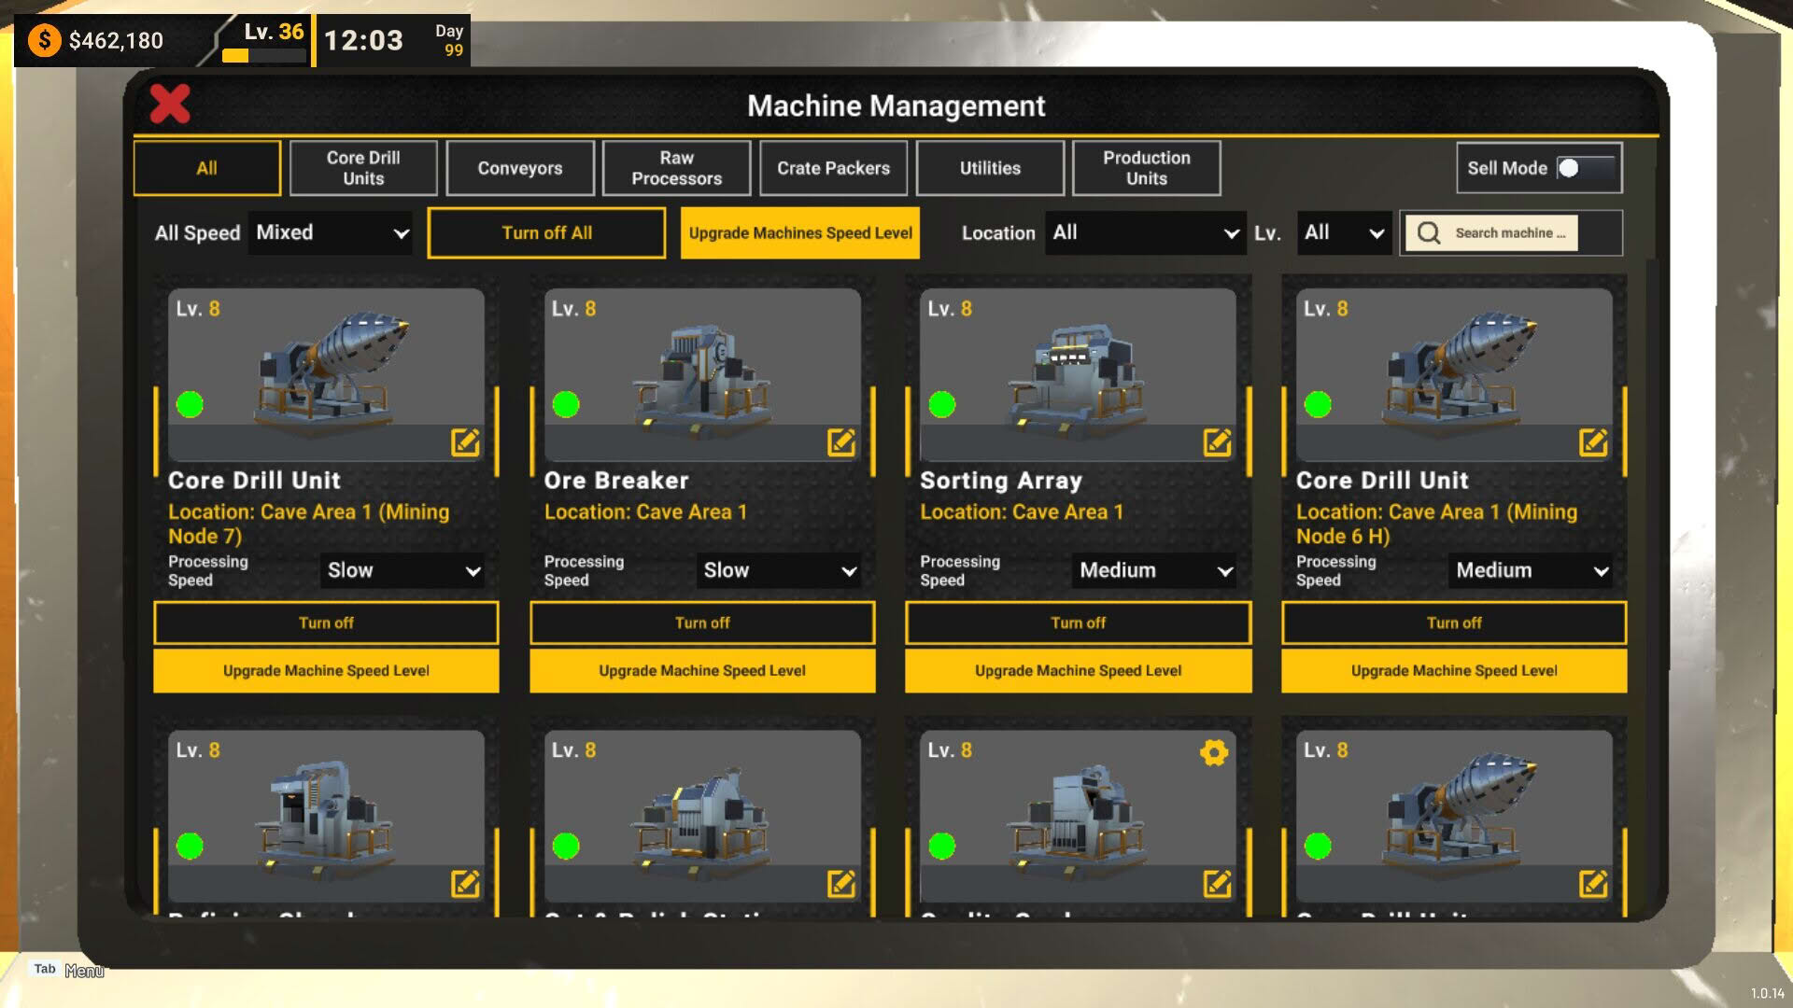Screen dimensions: 1793x1008
Task: Toggle the Sell Mode switch
Action: (1585, 168)
